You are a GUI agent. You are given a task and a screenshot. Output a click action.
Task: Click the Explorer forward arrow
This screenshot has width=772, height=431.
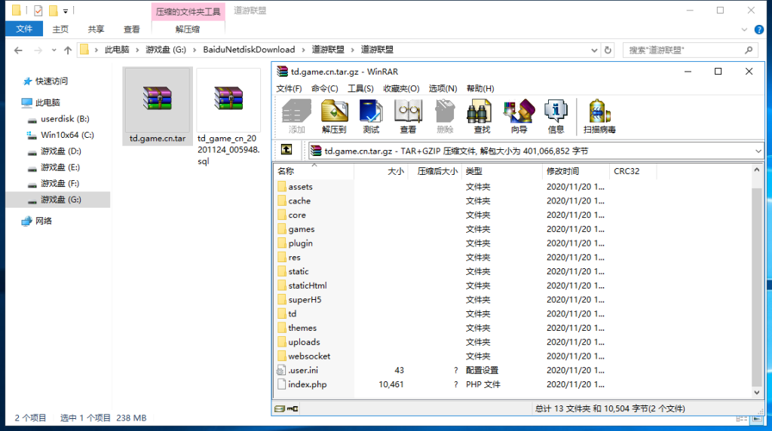(x=38, y=50)
